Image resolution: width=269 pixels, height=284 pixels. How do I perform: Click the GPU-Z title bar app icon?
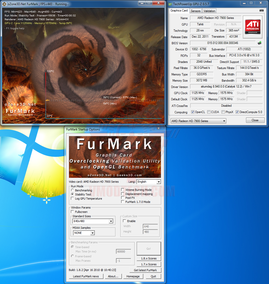[x=170, y=4]
